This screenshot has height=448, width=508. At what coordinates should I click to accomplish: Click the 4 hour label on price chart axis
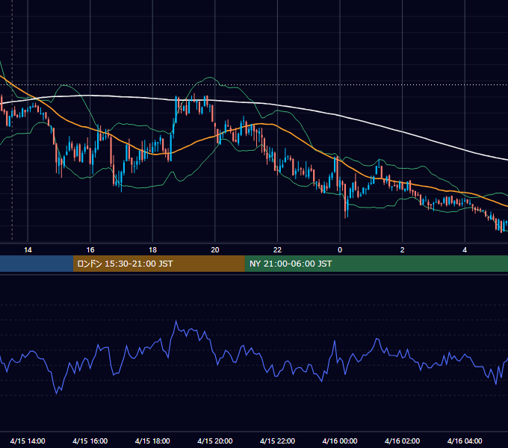(x=465, y=250)
